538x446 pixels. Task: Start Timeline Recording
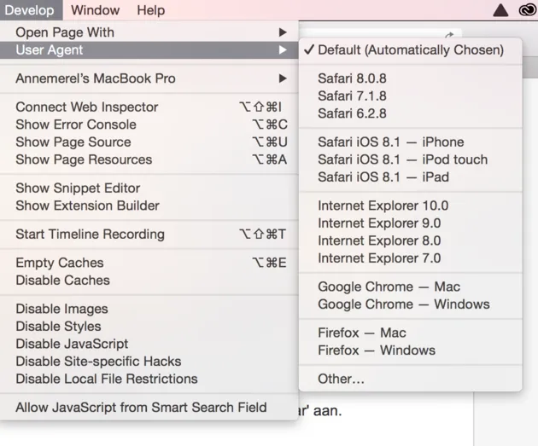[x=149, y=234]
